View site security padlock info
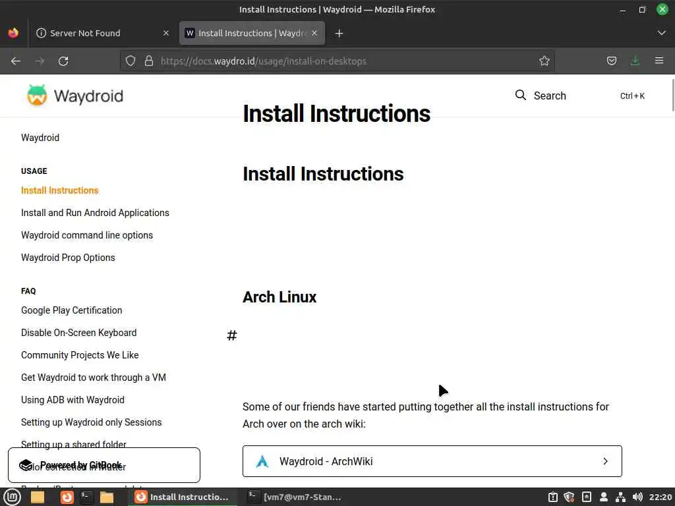The image size is (675, 506). 149,61
